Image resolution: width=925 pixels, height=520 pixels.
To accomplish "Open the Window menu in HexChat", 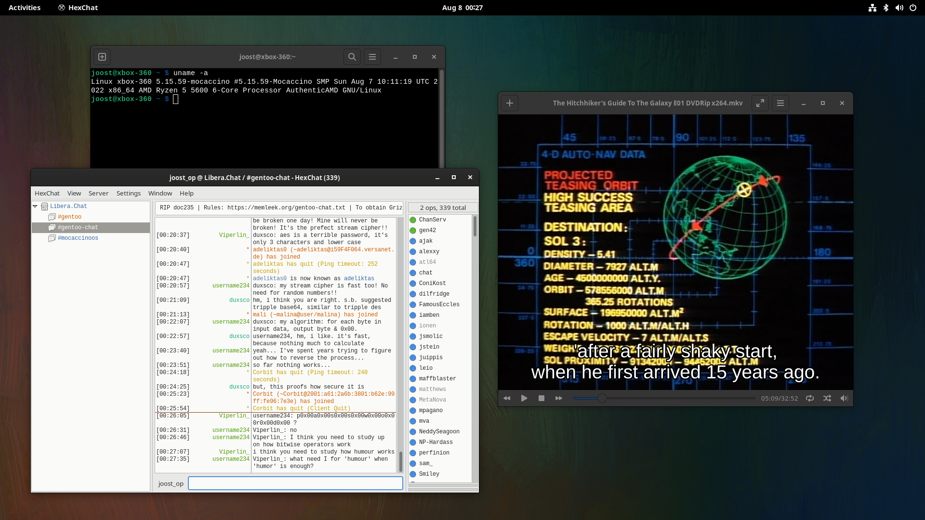I will [160, 193].
